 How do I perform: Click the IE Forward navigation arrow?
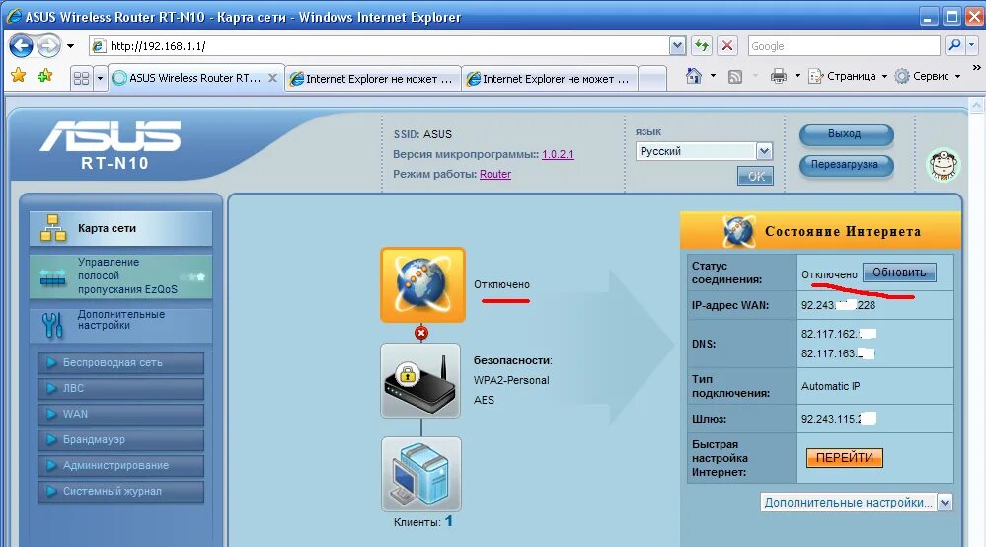click(x=48, y=45)
